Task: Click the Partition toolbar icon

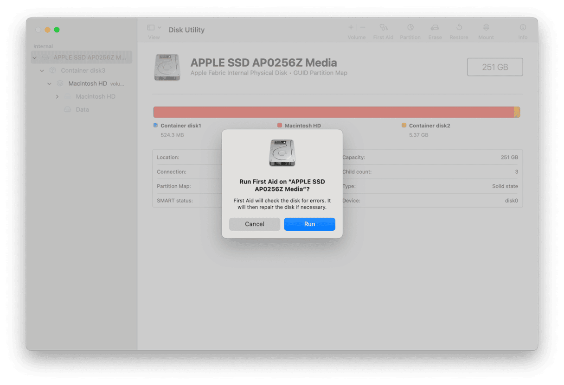Action: click(410, 28)
